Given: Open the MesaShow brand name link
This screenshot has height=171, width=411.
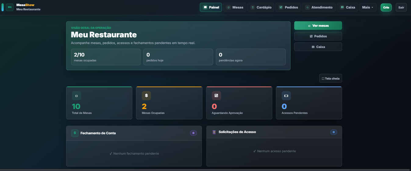Looking at the screenshot, I should [25, 5].
